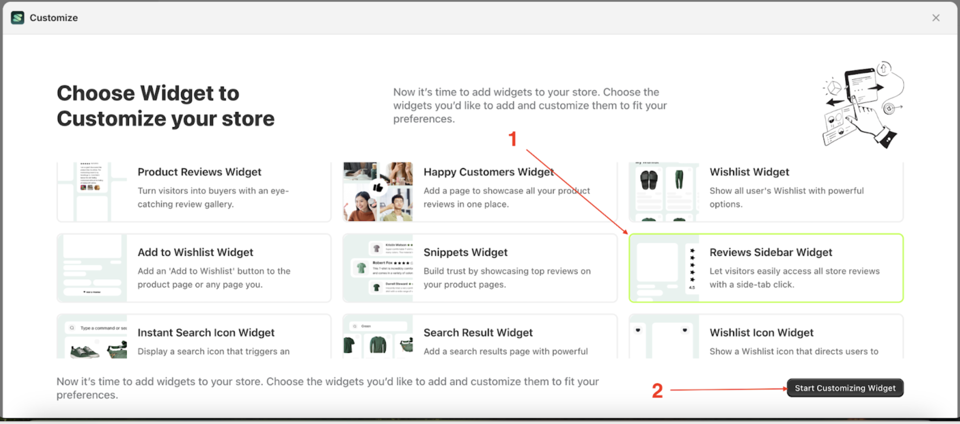
Task: Click Product Reviews Widget preview thumbnail
Action: pos(92,192)
